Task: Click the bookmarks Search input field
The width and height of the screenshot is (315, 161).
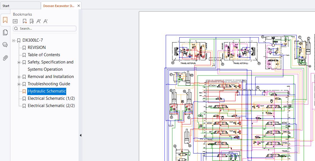Action: click(45, 29)
